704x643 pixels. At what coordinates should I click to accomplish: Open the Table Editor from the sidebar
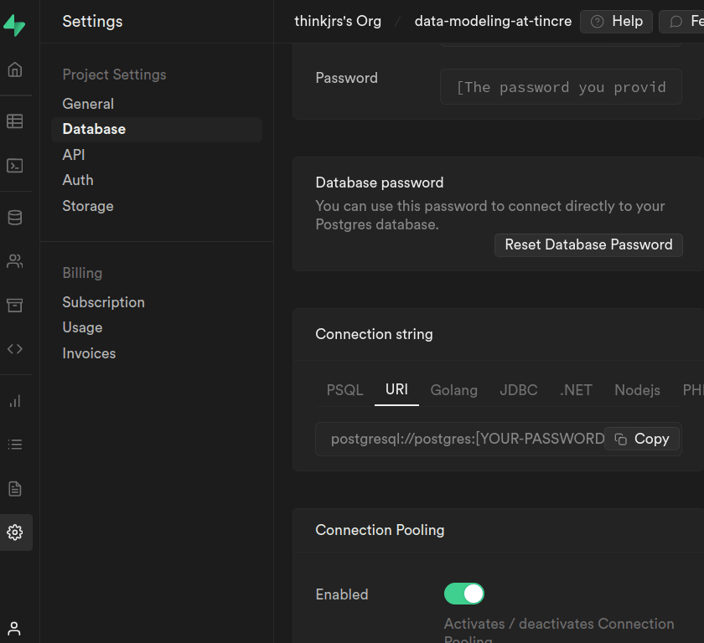click(15, 121)
